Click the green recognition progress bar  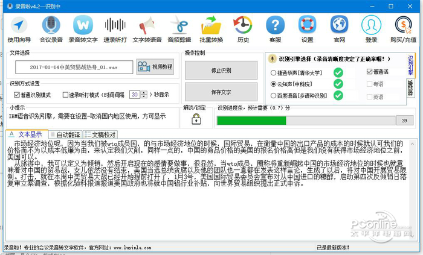pyautogui.click(x=306, y=121)
